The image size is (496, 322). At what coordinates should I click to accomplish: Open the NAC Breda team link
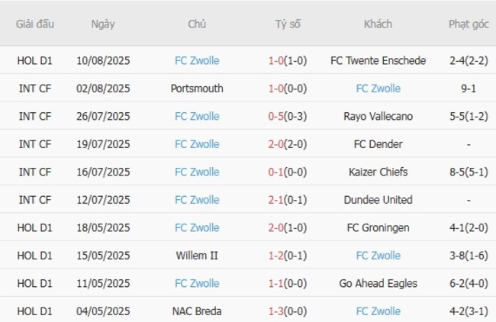tap(197, 311)
